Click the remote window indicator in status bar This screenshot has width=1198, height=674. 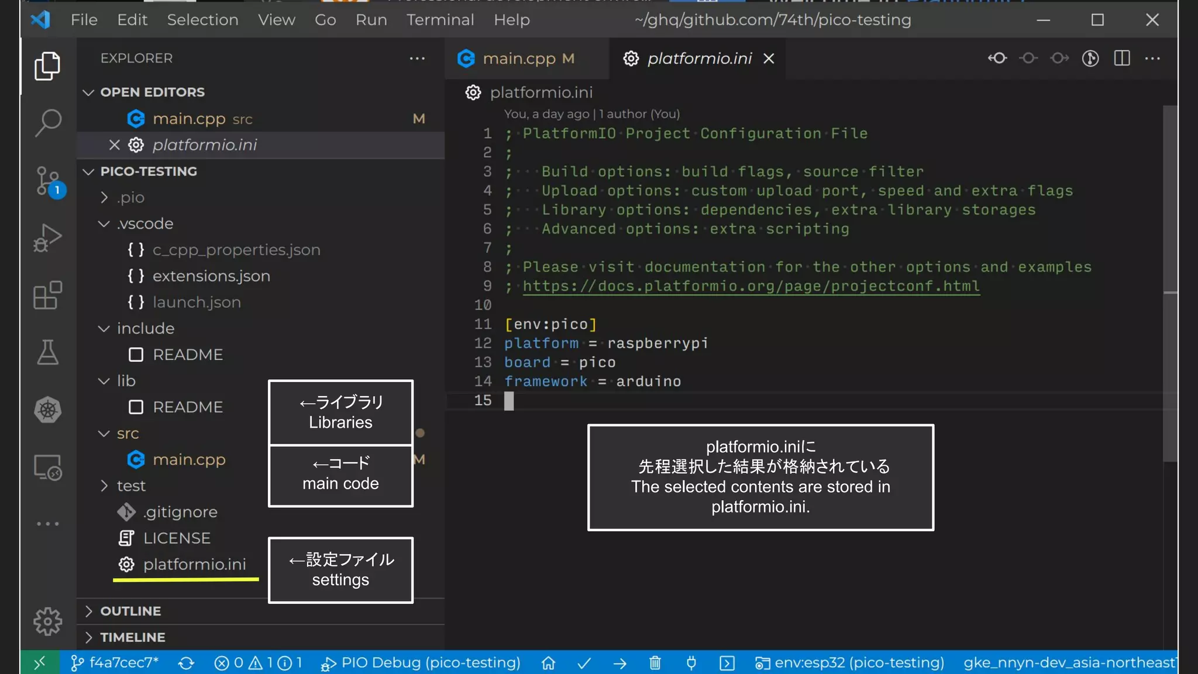tap(40, 662)
